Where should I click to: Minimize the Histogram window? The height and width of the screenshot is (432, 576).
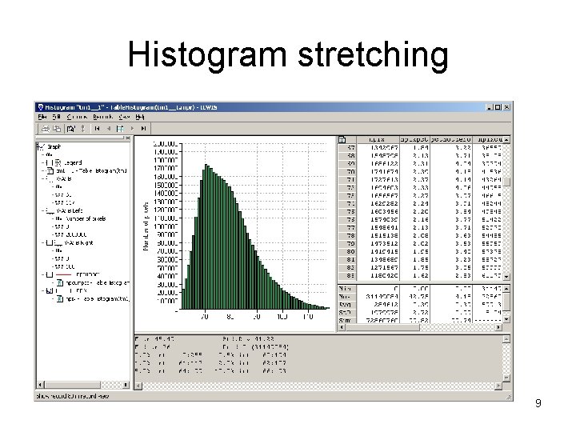(490, 107)
